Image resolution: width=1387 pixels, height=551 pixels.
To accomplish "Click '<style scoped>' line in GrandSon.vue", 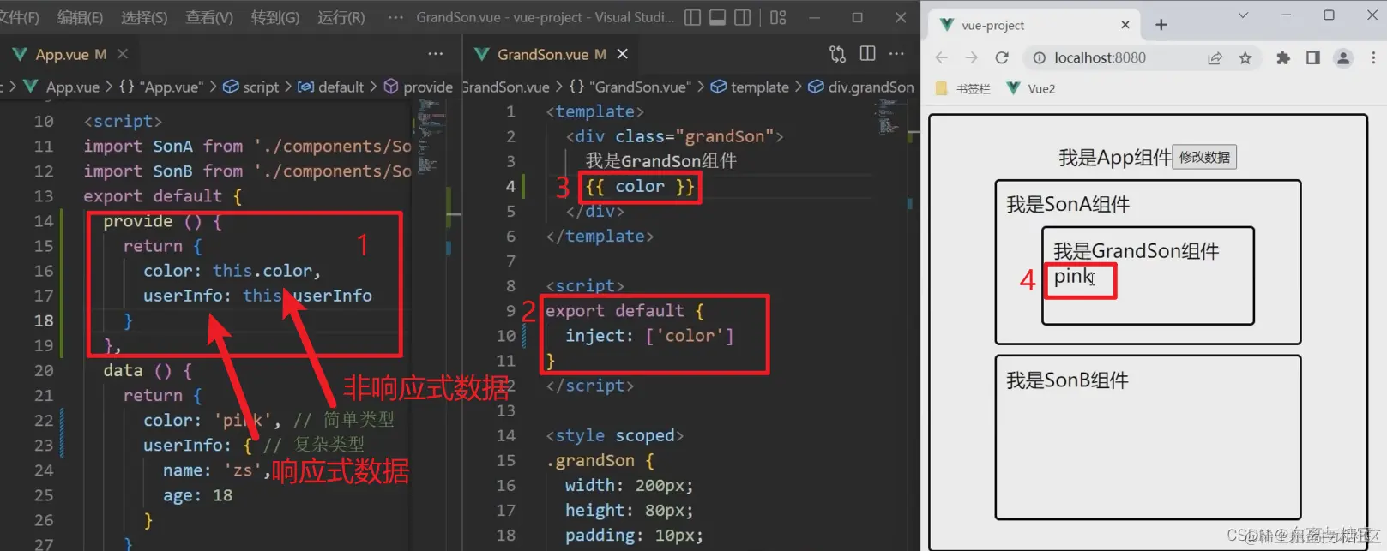I will (x=614, y=435).
